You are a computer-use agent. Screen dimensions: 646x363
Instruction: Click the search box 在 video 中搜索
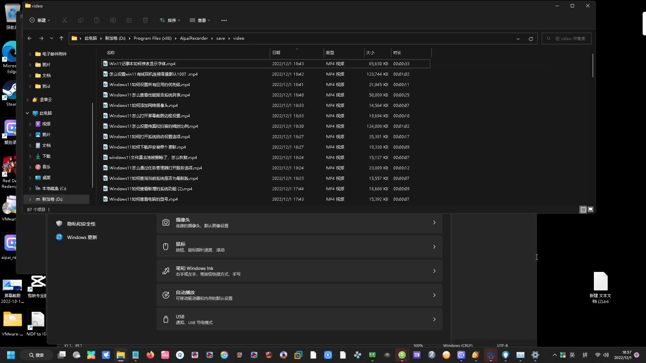(567, 39)
